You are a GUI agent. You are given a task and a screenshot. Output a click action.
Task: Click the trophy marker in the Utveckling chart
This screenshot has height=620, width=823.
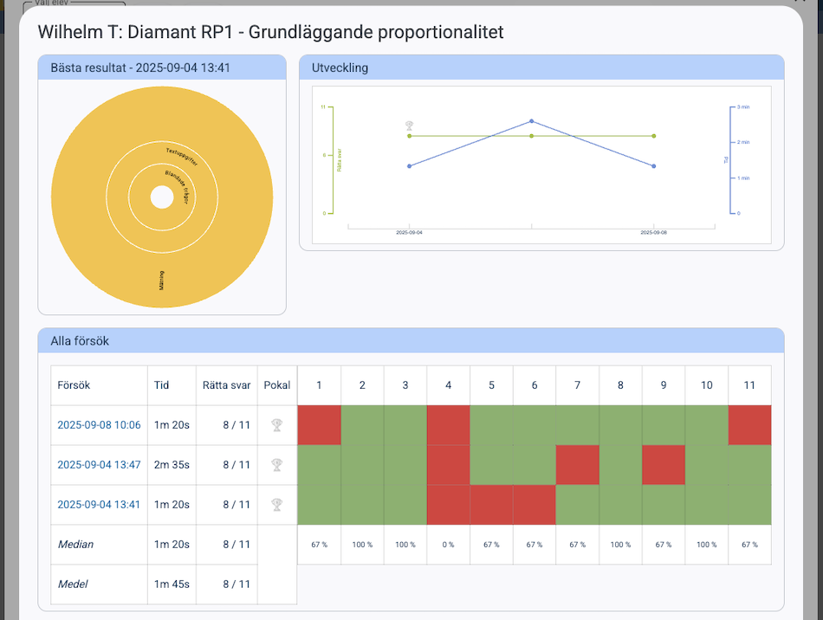coord(410,126)
